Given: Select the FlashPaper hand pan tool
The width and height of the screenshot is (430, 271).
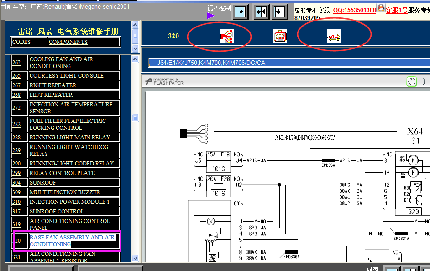Looking at the screenshot, I should point(412,81).
